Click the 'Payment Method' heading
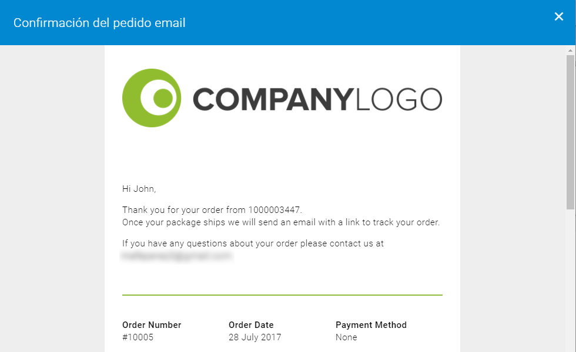Viewport: 576px width, 352px height. coord(371,325)
